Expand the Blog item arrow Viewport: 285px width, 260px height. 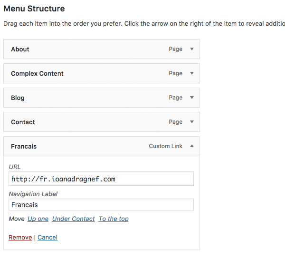point(192,98)
